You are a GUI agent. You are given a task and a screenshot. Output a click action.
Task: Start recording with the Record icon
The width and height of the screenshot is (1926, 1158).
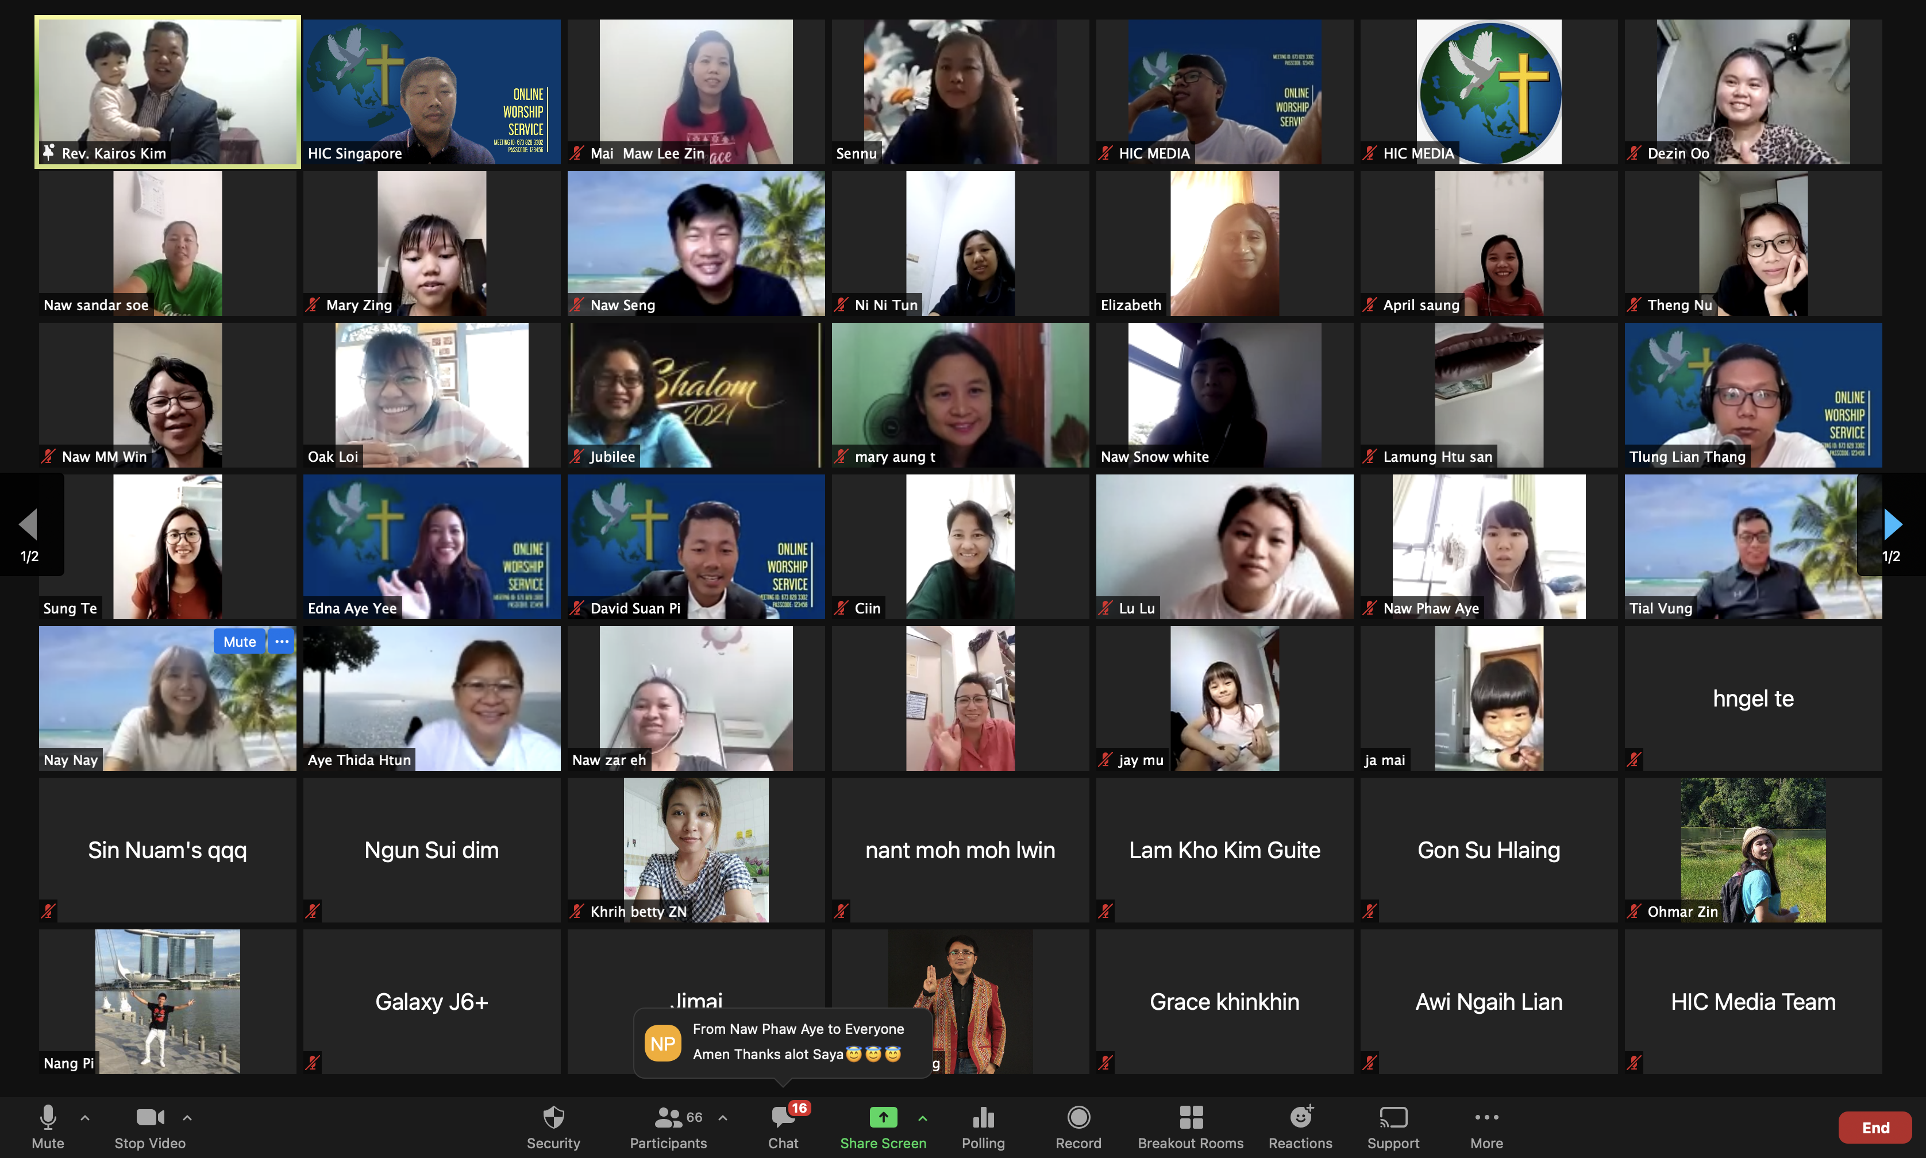1078,1118
